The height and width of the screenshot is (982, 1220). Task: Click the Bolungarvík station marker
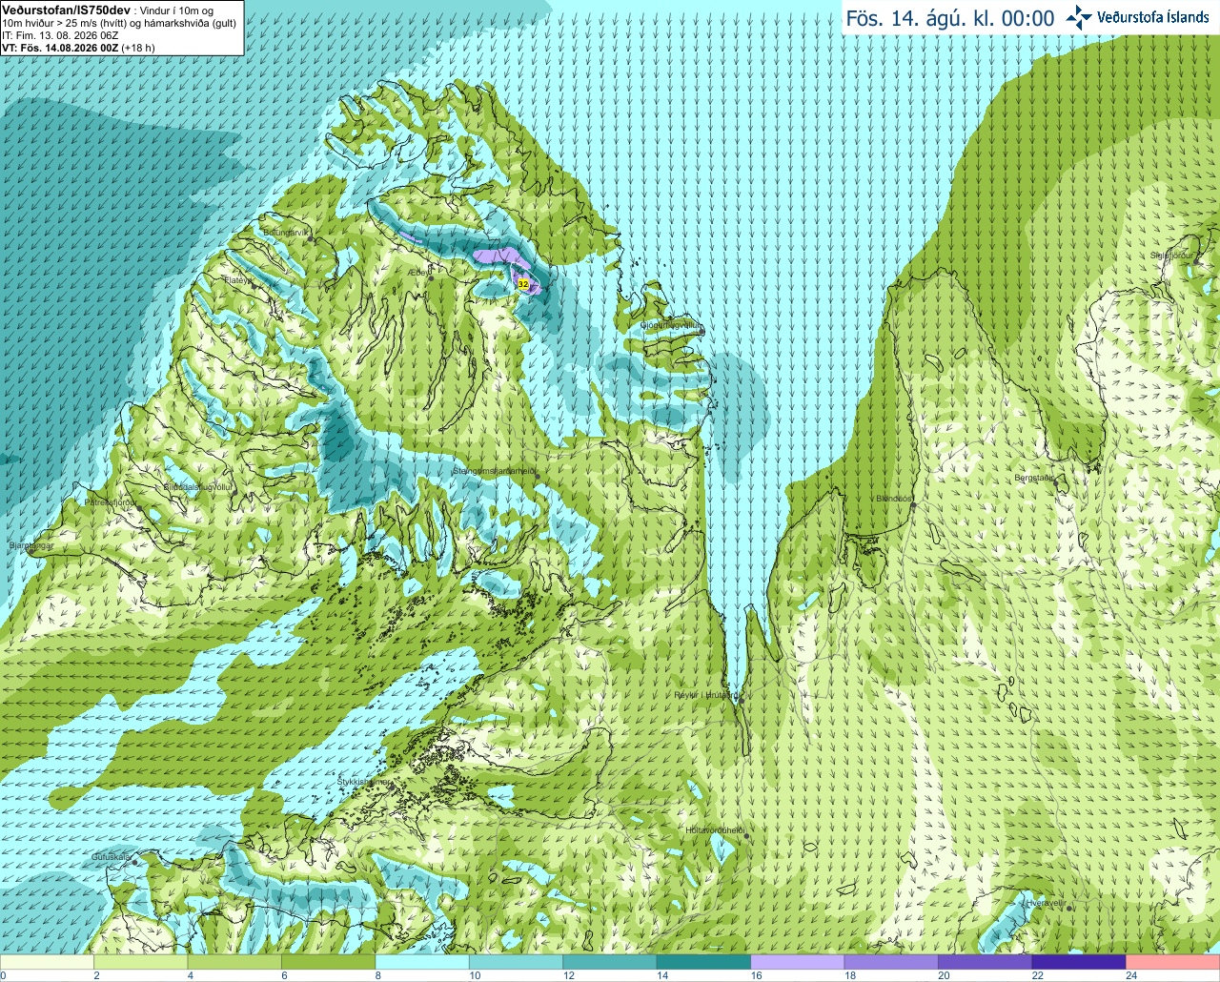(311, 239)
